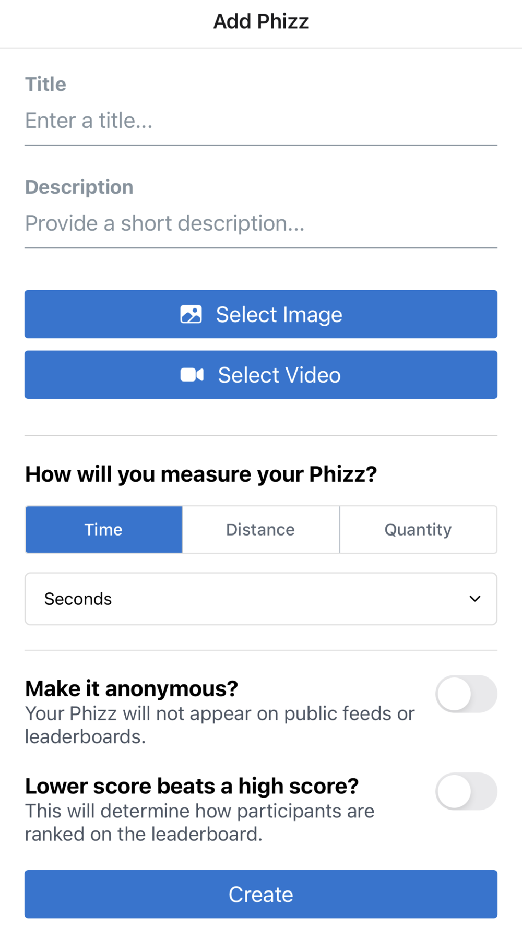
Task: Focus the 'Enter a title...' field
Action: (260, 121)
